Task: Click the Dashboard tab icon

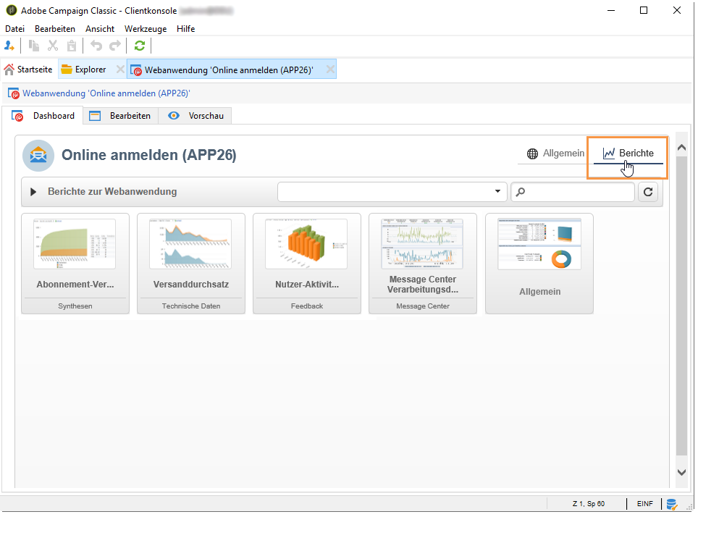Action: 17,116
